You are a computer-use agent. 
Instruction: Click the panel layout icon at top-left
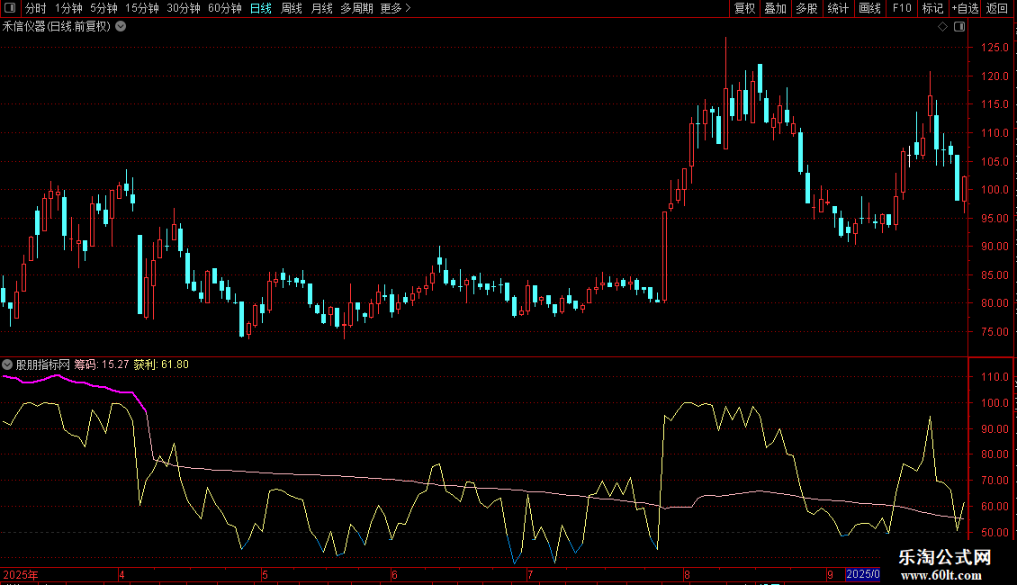pyautogui.click(x=10, y=8)
